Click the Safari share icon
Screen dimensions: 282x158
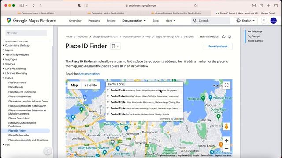tap(261, 5)
